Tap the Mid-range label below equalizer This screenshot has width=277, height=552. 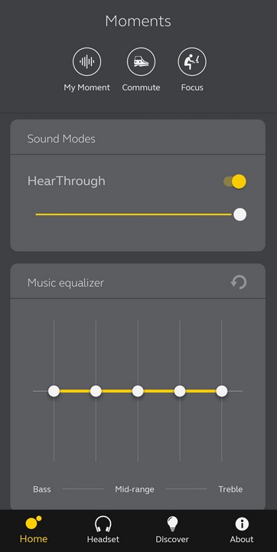135,489
